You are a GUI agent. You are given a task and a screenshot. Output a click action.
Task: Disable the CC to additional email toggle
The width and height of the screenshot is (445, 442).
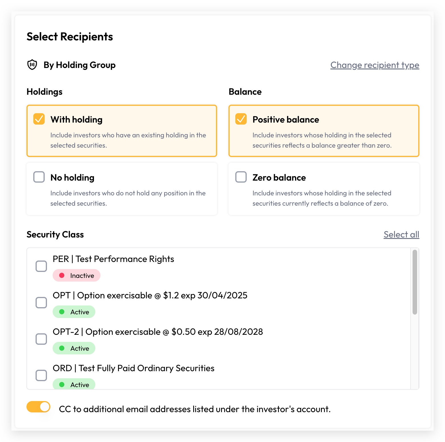[38, 407]
